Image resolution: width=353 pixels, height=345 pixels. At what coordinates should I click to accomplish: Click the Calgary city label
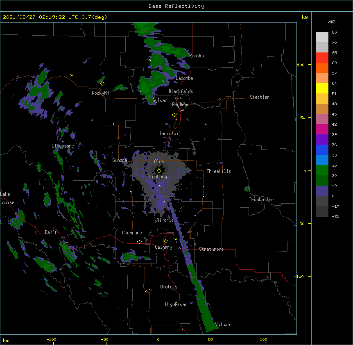click(163, 247)
